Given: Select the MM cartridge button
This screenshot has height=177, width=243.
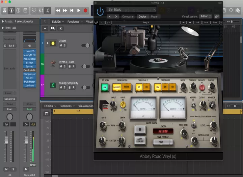Looking at the screenshot, I should (158, 87).
